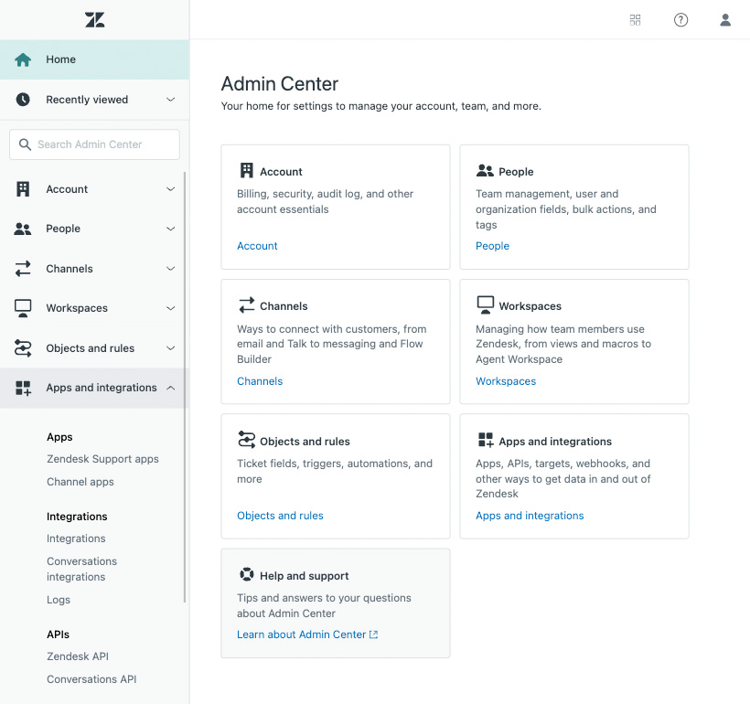Click the Channels sidebar label
750x704 pixels.
[x=70, y=269]
